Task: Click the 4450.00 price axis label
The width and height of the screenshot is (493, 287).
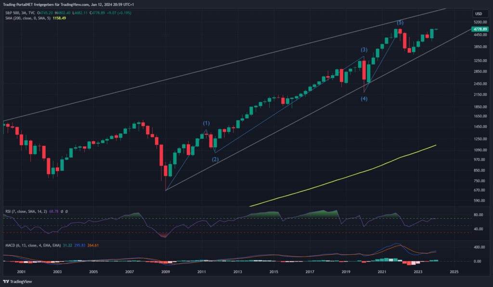Action: [x=480, y=35]
